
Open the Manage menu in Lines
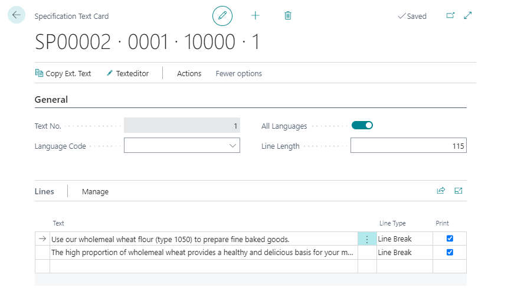(95, 192)
